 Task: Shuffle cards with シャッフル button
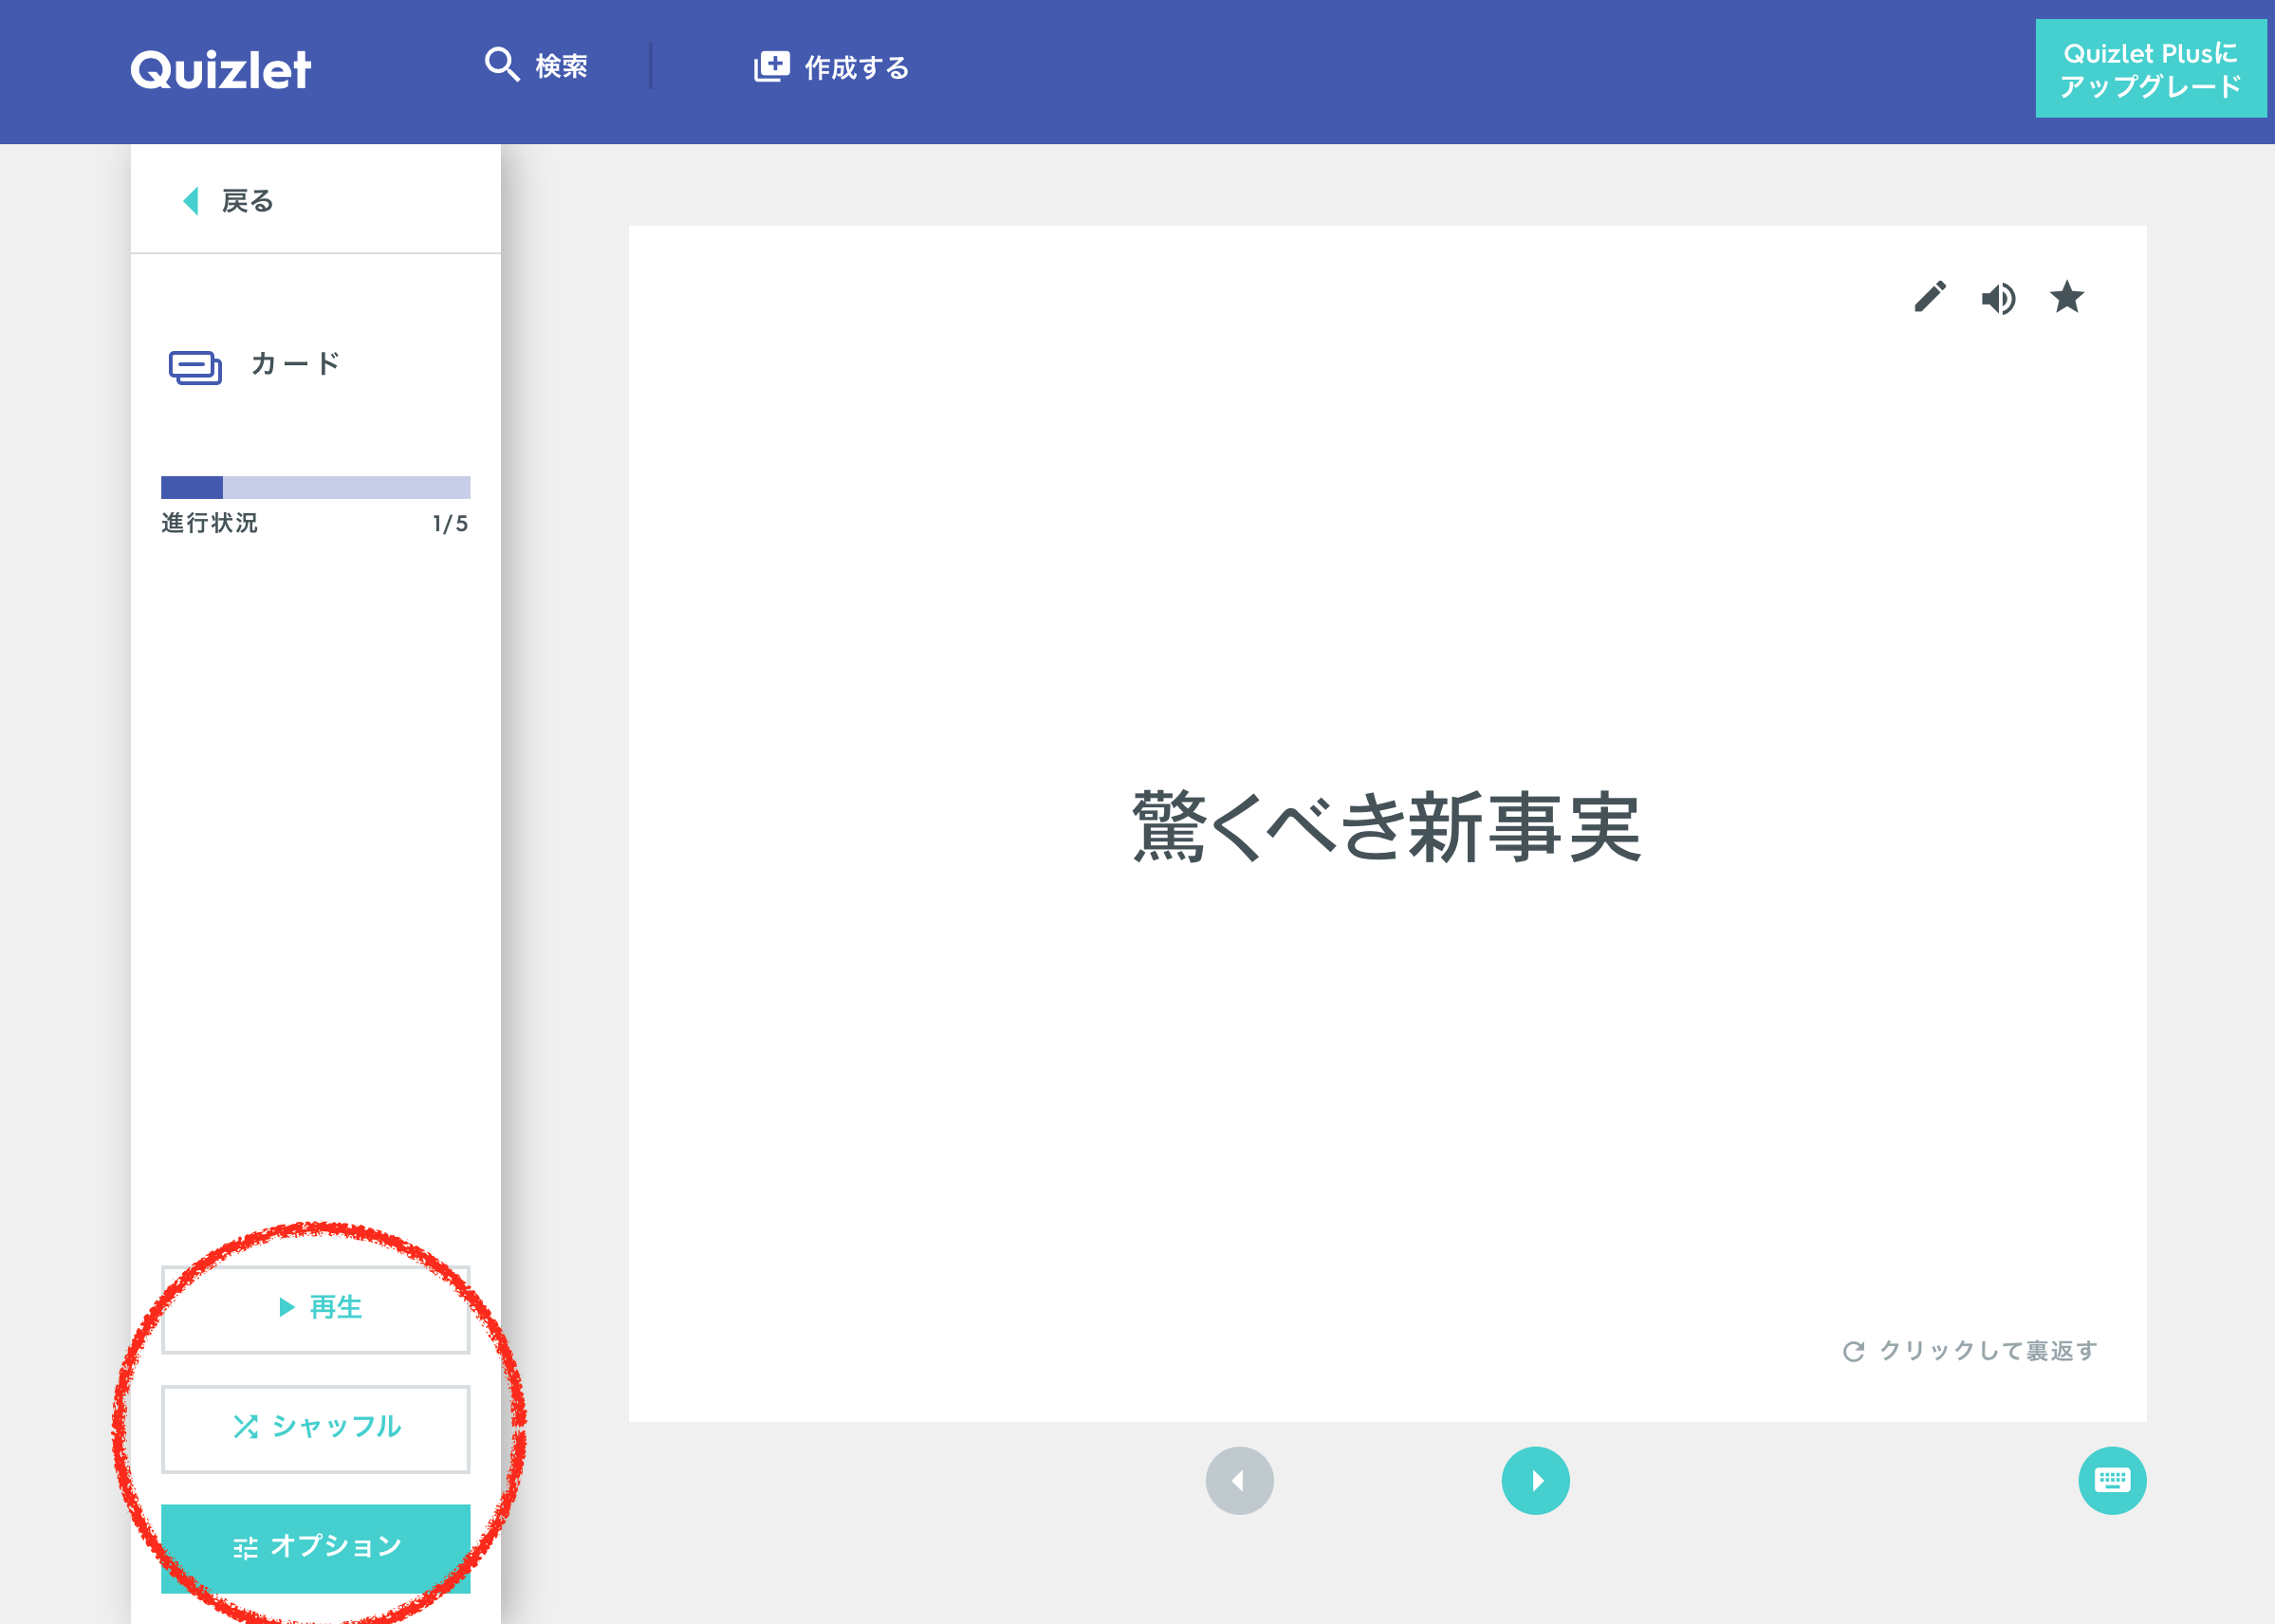point(316,1428)
